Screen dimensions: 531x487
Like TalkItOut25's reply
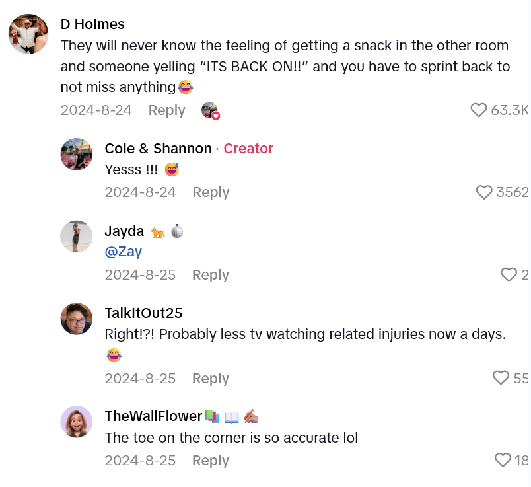pos(501,378)
